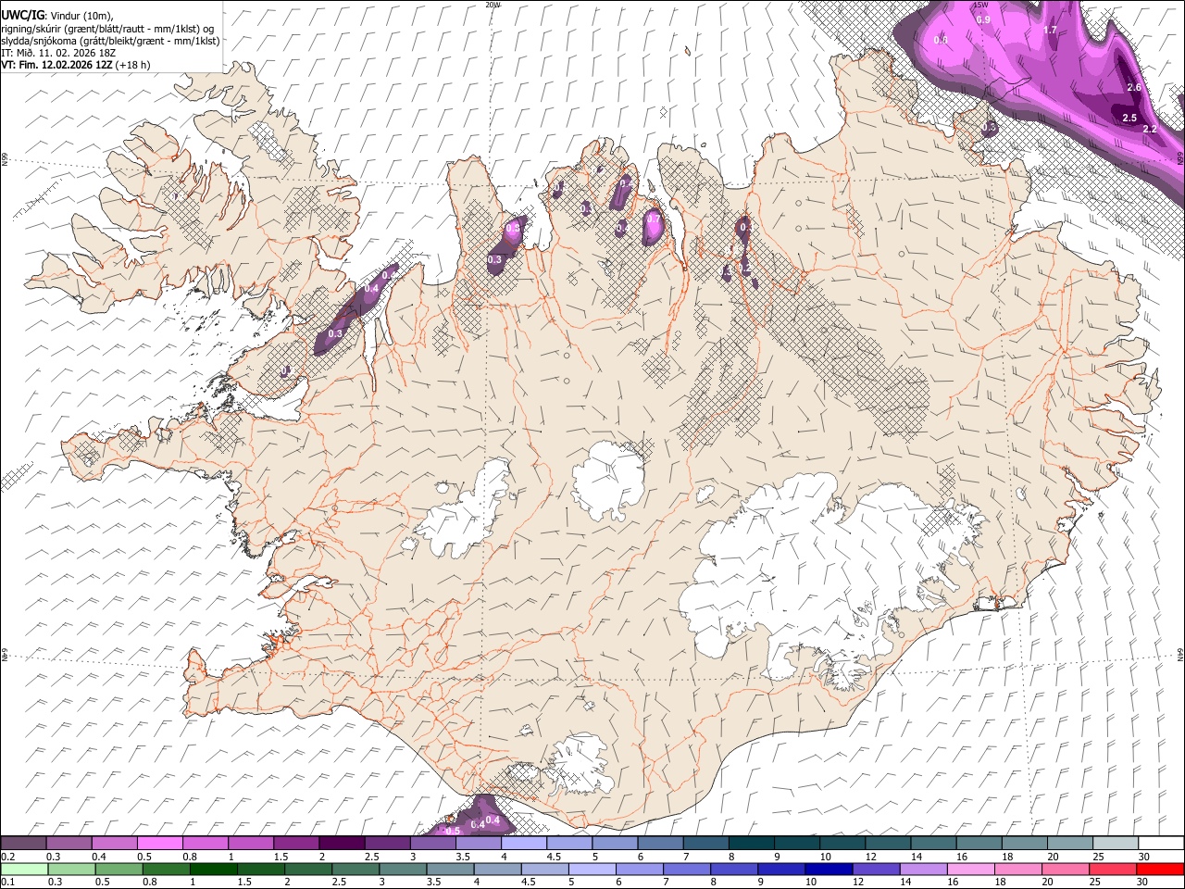Viewport: 1185px width, 889px height.
Task: Click the 0.3 label in the Breiðafjörður snow band
Action: 335,333
